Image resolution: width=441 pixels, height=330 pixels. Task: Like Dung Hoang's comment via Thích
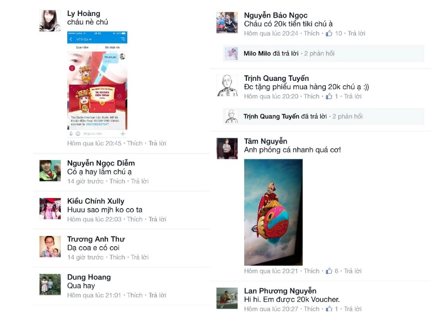point(135,295)
